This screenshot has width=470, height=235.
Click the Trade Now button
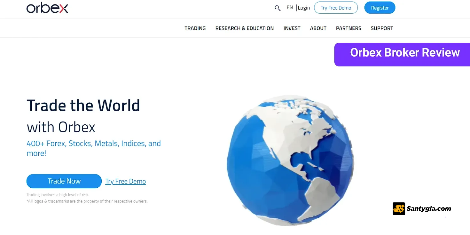click(x=64, y=181)
